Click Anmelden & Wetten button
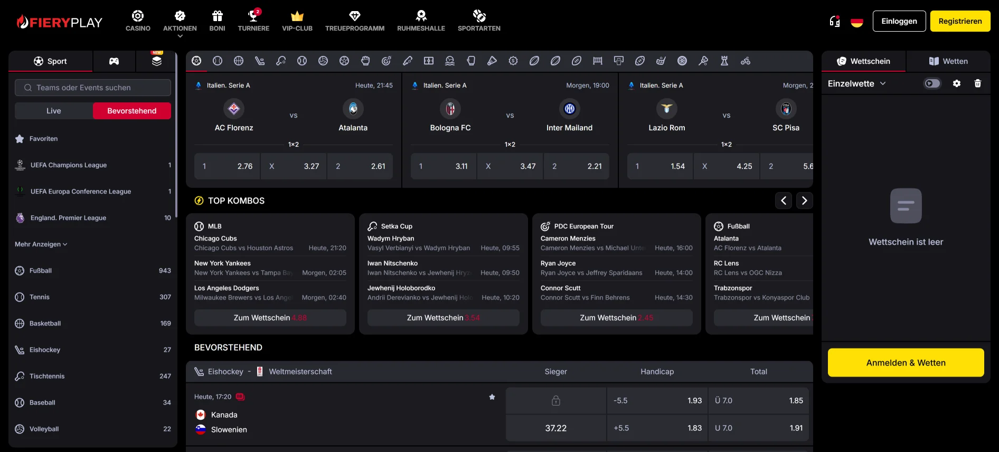 [x=906, y=362]
